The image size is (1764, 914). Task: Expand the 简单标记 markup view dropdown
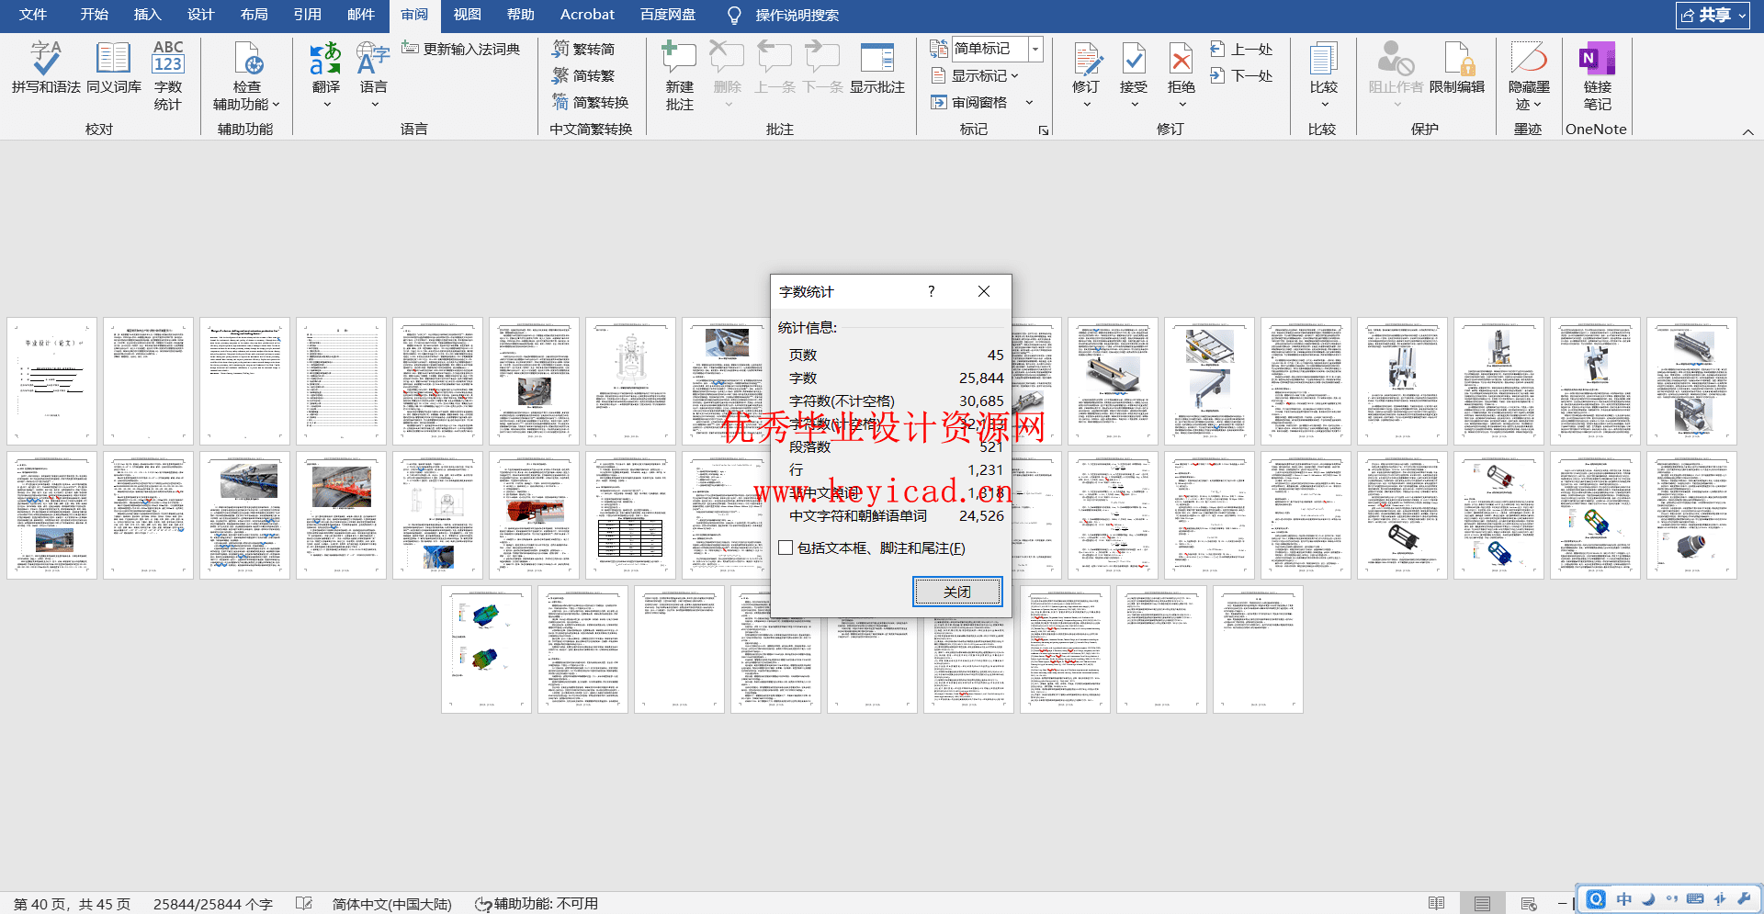pyautogui.click(x=1035, y=49)
